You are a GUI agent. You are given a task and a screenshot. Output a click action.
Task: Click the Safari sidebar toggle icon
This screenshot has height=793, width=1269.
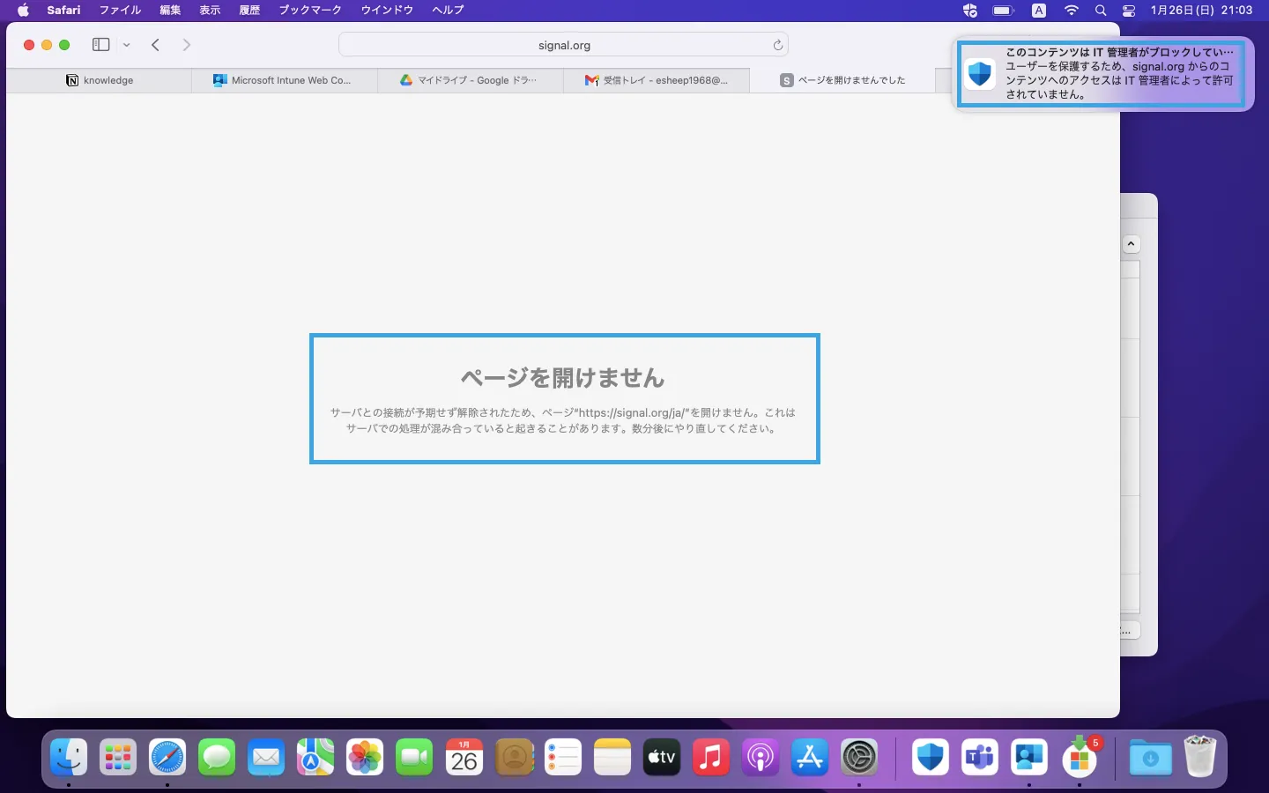100,45
